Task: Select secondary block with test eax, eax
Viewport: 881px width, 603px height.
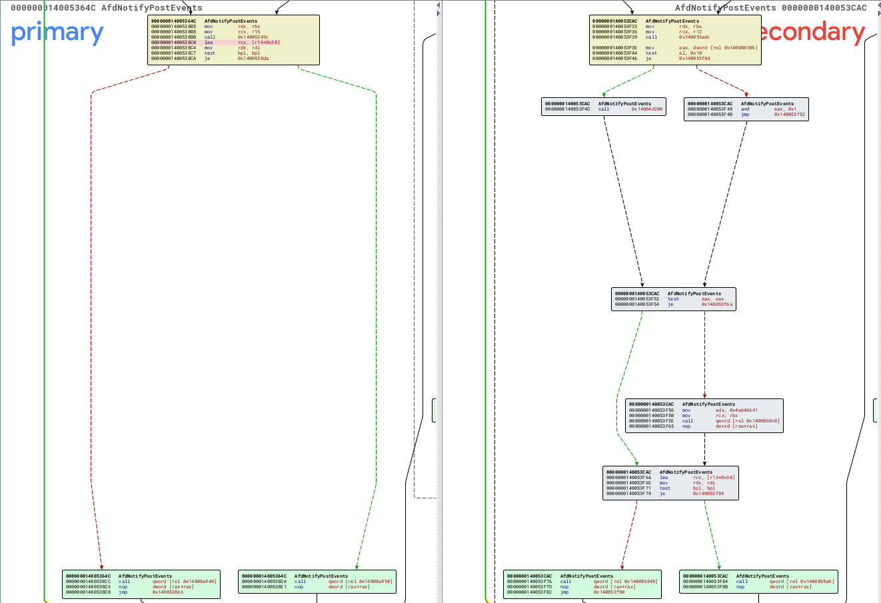Action: pyautogui.click(x=673, y=299)
